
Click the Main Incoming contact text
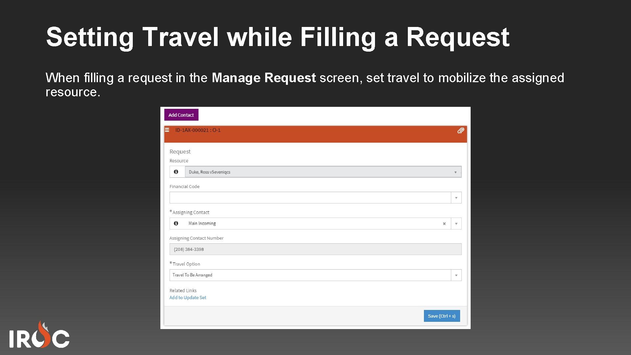click(x=202, y=223)
